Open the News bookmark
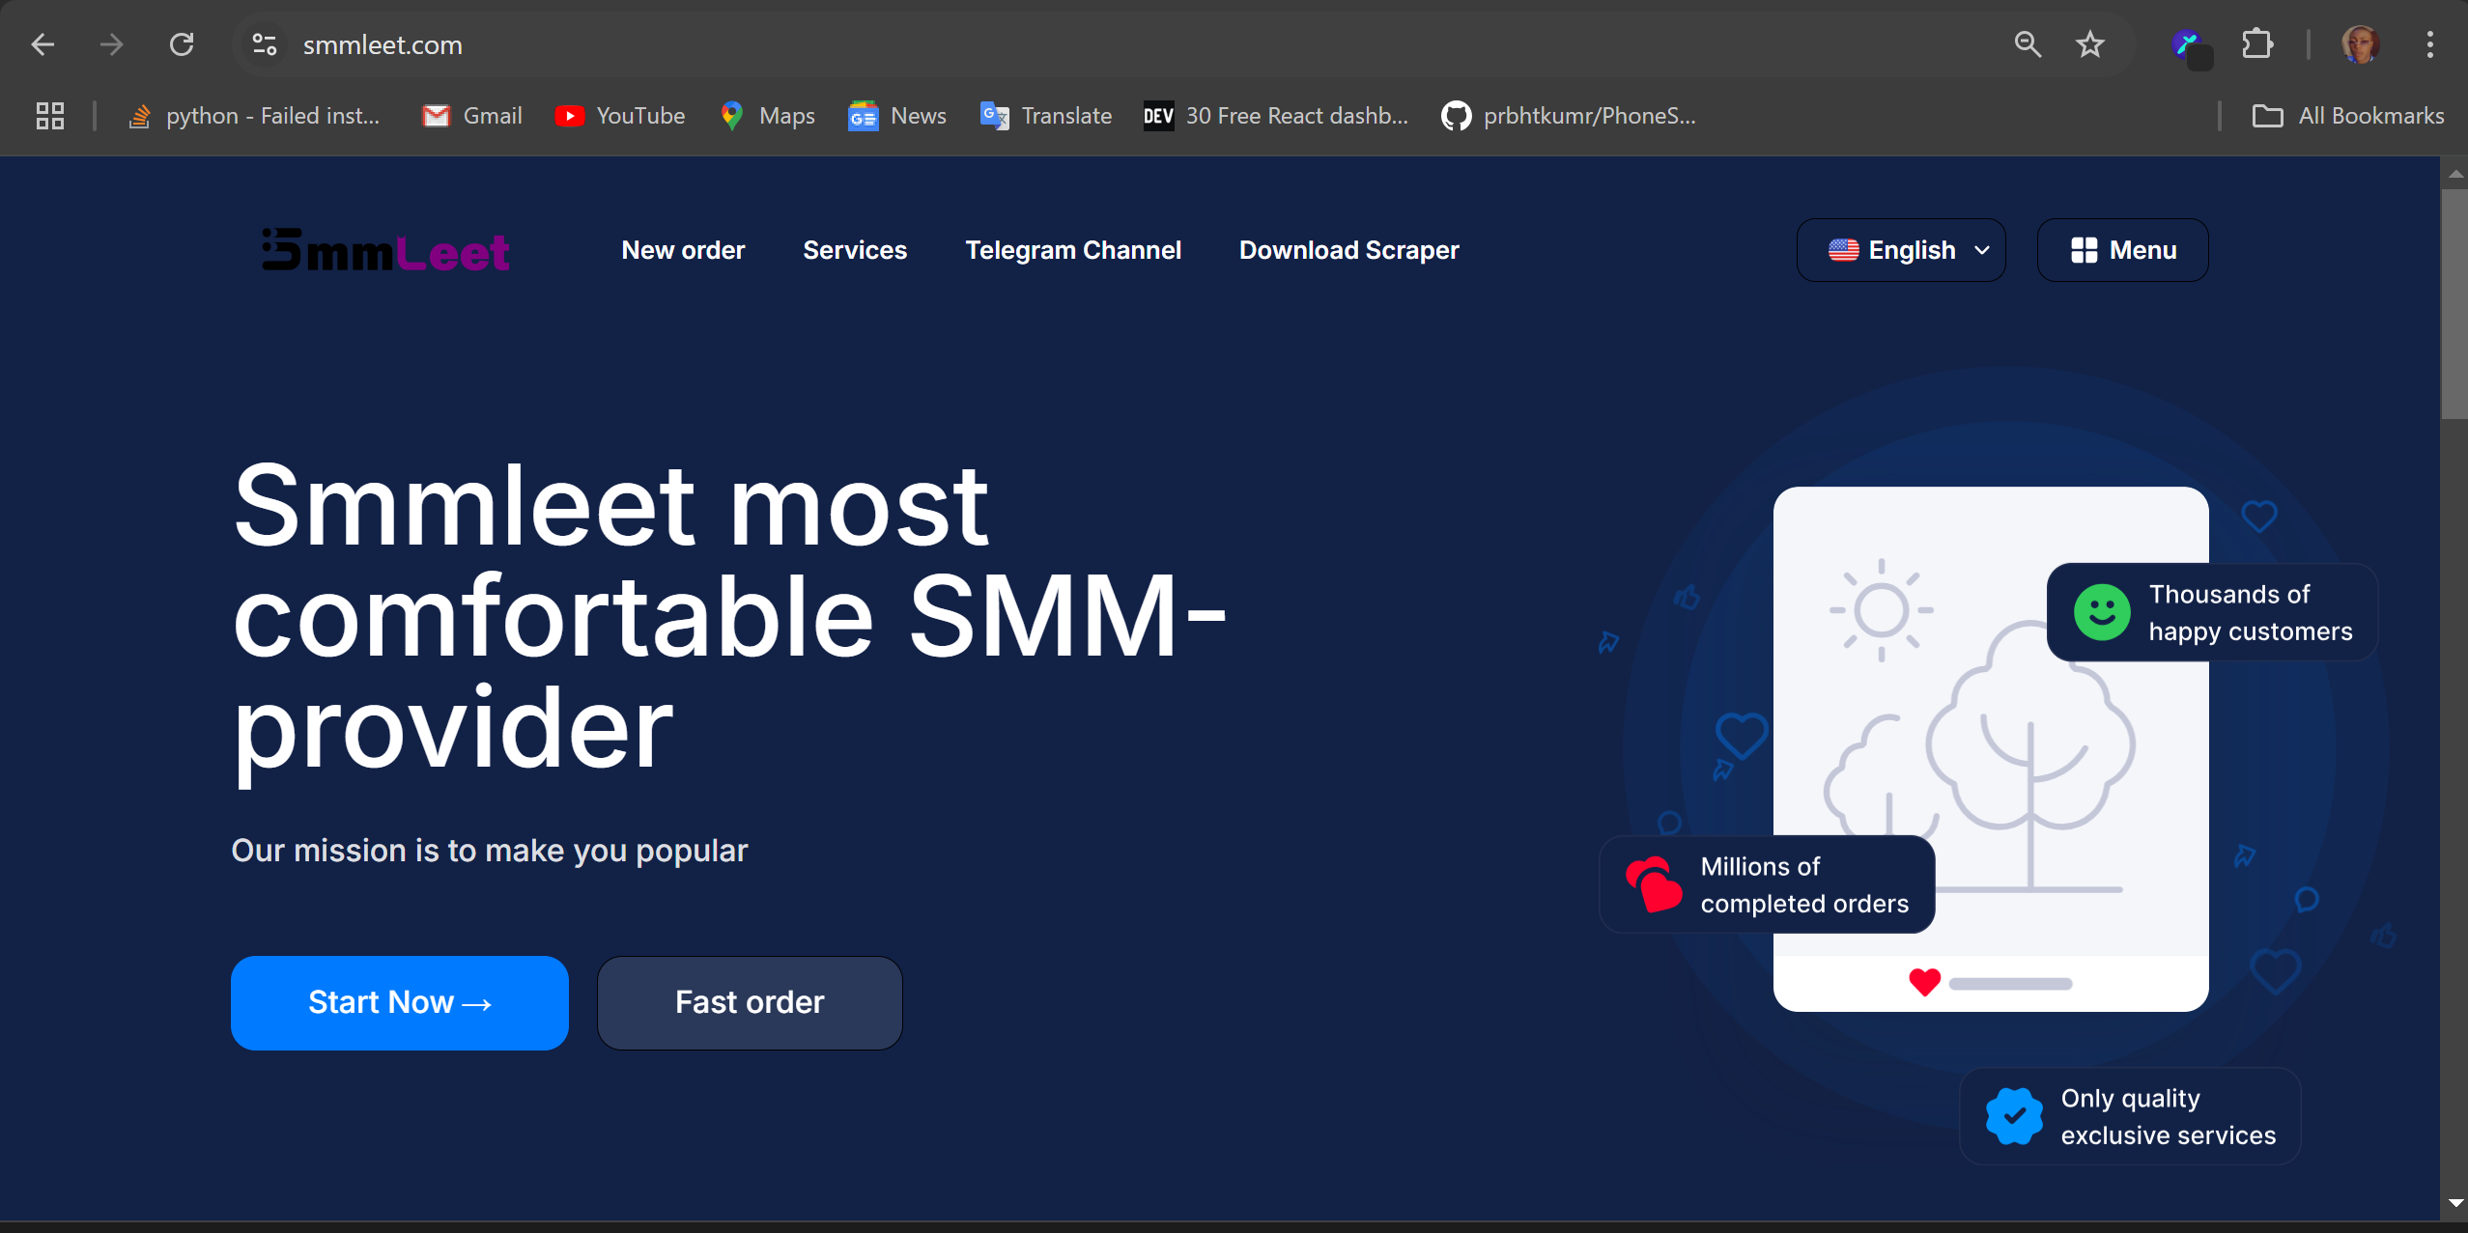Viewport: 2468px width, 1233px height. click(897, 116)
